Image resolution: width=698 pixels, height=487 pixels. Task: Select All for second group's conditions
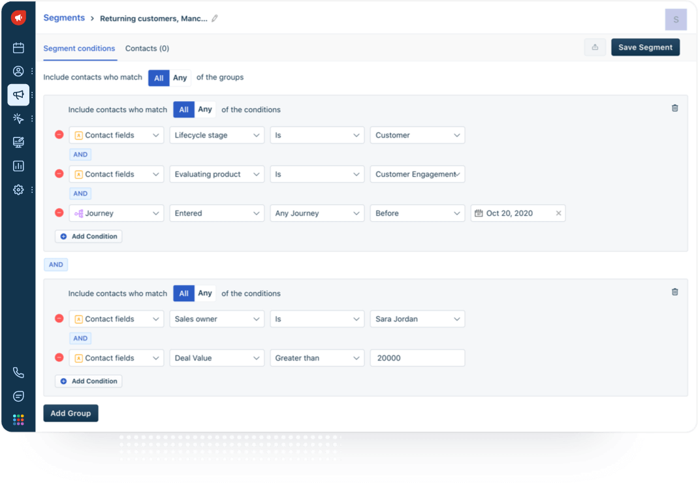click(x=183, y=293)
